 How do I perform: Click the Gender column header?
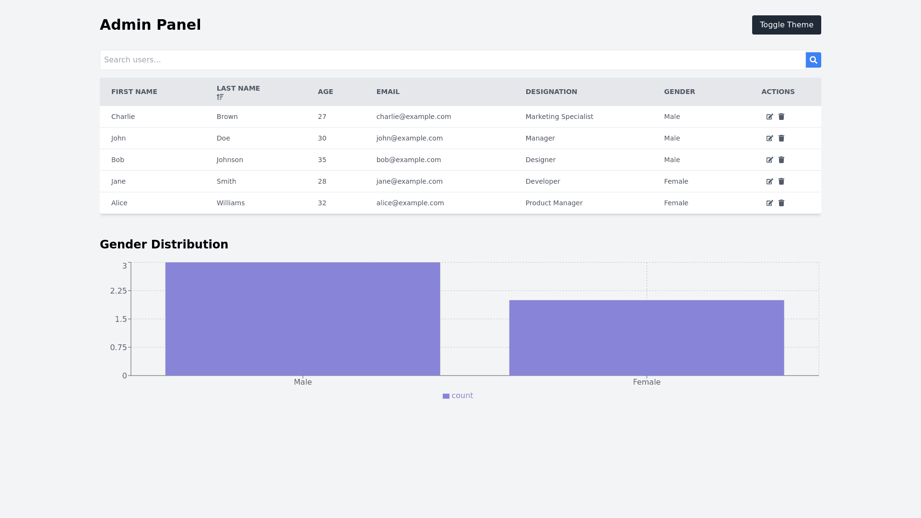[679, 92]
